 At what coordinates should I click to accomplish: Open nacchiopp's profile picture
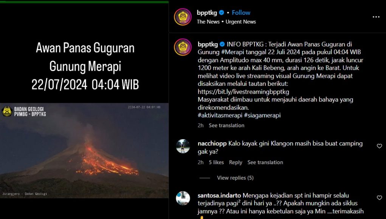click(x=183, y=146)
